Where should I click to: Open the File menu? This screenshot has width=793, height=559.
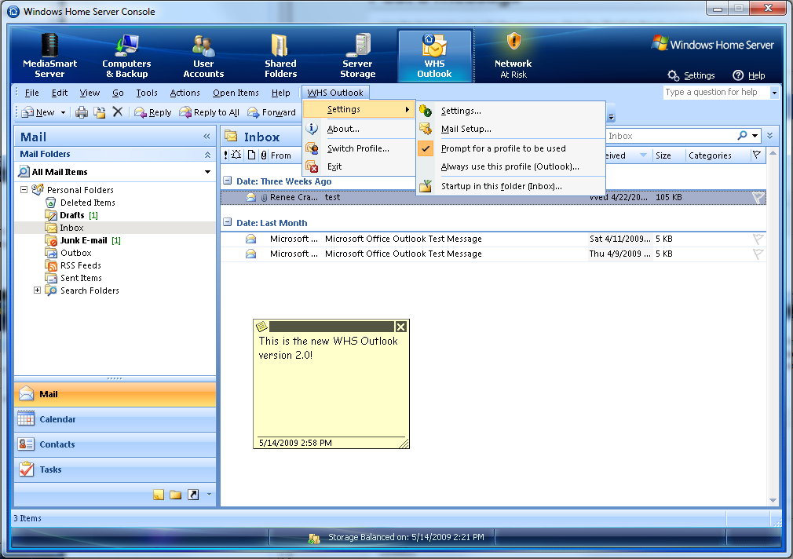[x=31, y=93]
